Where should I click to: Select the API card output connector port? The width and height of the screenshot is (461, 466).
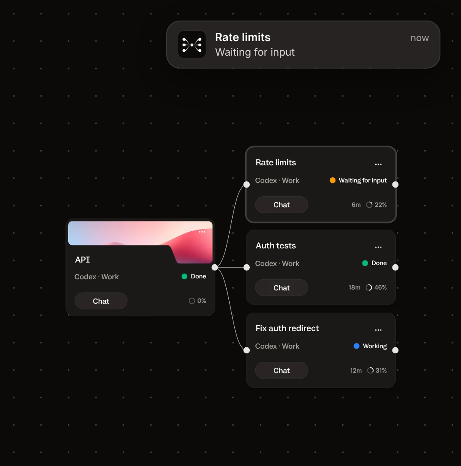[215, 267]
